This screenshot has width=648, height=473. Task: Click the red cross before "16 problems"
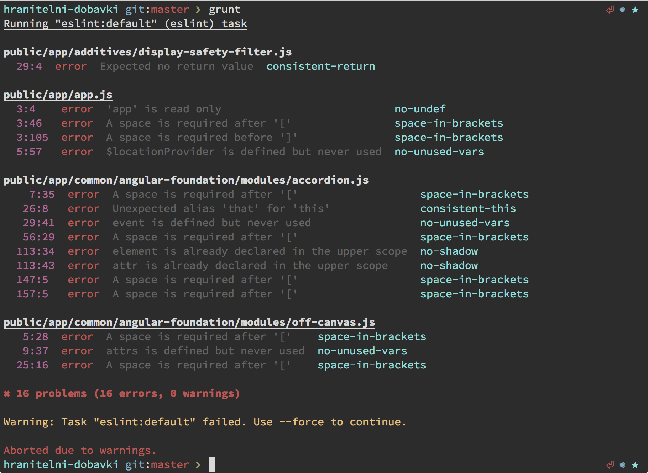7,394
